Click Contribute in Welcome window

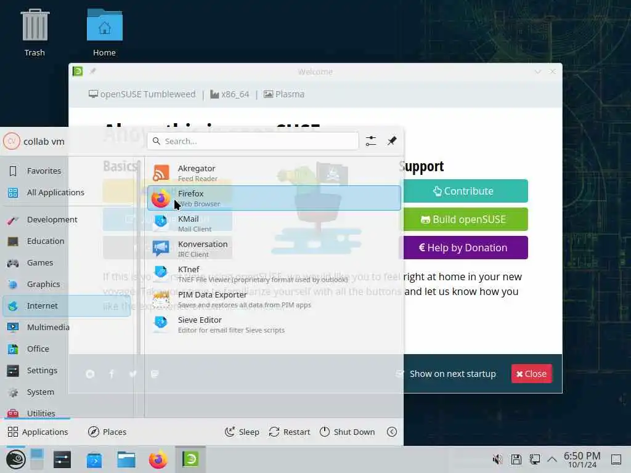click(465, 191)
